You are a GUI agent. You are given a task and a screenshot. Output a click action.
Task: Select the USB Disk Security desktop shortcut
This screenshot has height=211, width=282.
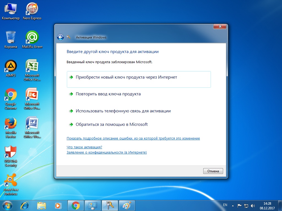[x=11, y=156]
